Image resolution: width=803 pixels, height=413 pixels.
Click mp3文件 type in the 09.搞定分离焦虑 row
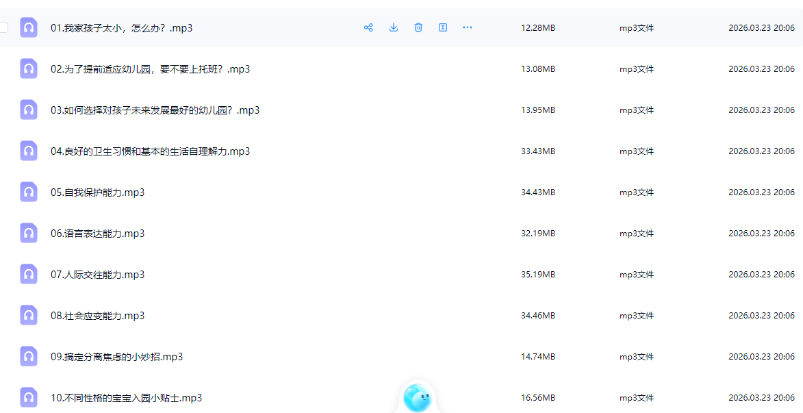pyautogui.click(x=637, y=357)
